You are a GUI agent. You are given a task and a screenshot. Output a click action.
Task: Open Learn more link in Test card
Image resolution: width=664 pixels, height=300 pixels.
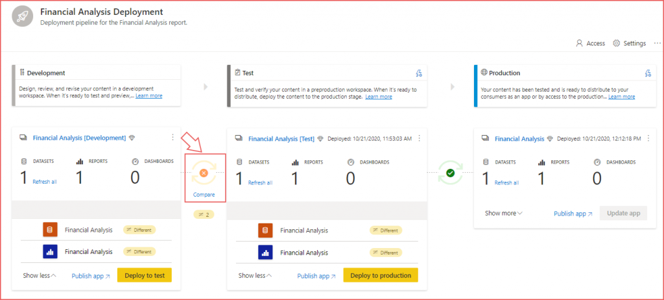click(x=379, y=97)
